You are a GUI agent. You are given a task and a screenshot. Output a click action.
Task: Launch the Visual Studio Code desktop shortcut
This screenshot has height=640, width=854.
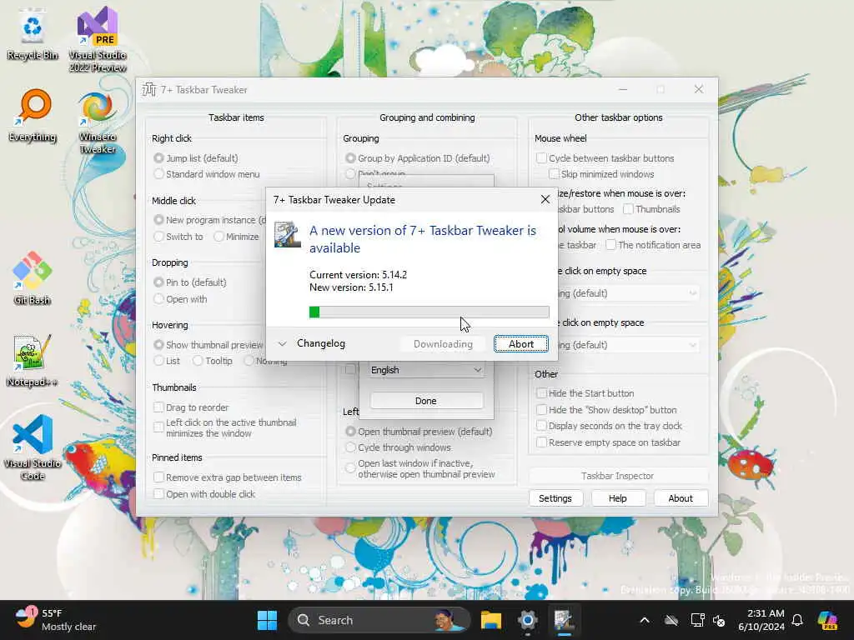click(x=33, y=447)
